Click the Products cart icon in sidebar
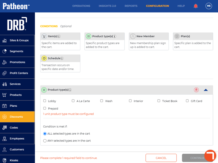Screen dimensions: 218x163 tap(4, 95)
